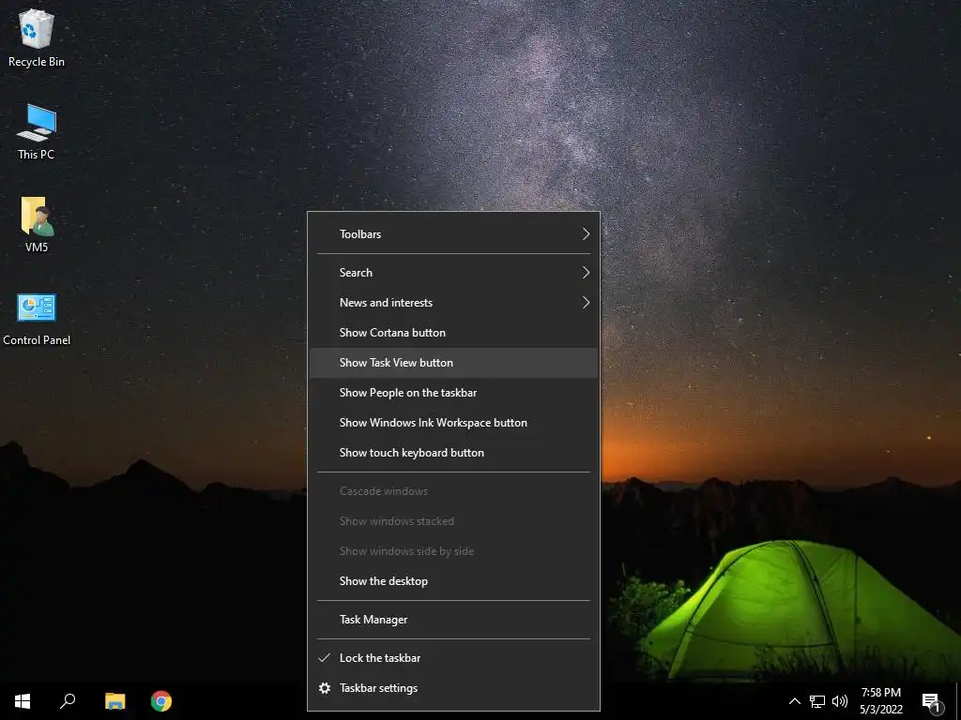961x720 pixels.
Task: Expand the Toolbars submenu
Action: (453, 233)
